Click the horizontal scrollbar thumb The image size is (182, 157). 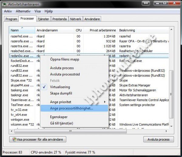70,131
